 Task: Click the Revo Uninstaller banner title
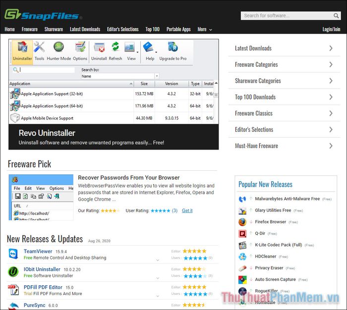[x=47, y=133]
